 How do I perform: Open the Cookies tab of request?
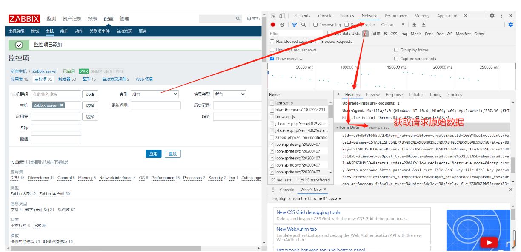click(455, 95)
